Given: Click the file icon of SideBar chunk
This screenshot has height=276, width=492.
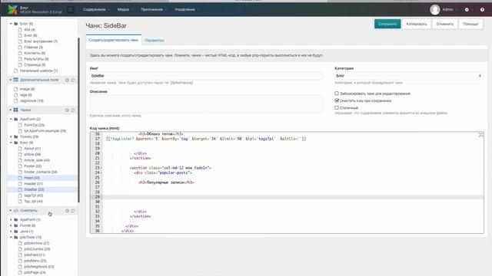Looking at the screenshot, I should point(20,189).
